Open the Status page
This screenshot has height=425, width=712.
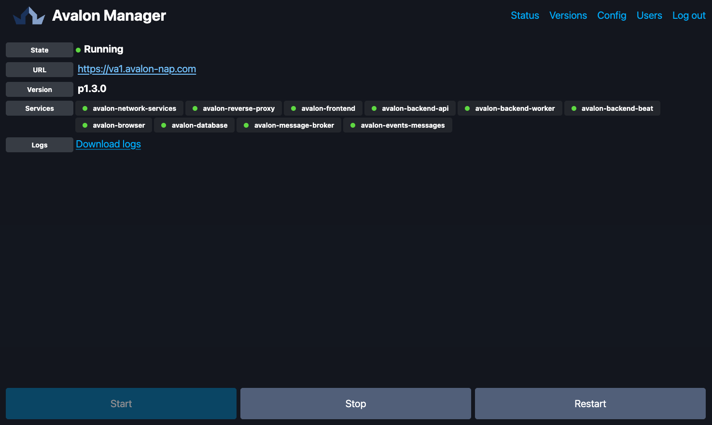coord(525,15)
